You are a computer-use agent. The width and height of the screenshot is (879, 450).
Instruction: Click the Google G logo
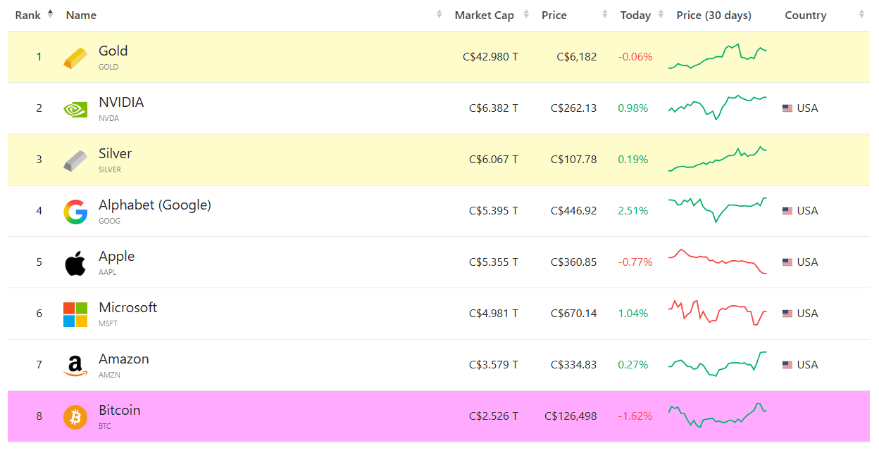[75, 211]
